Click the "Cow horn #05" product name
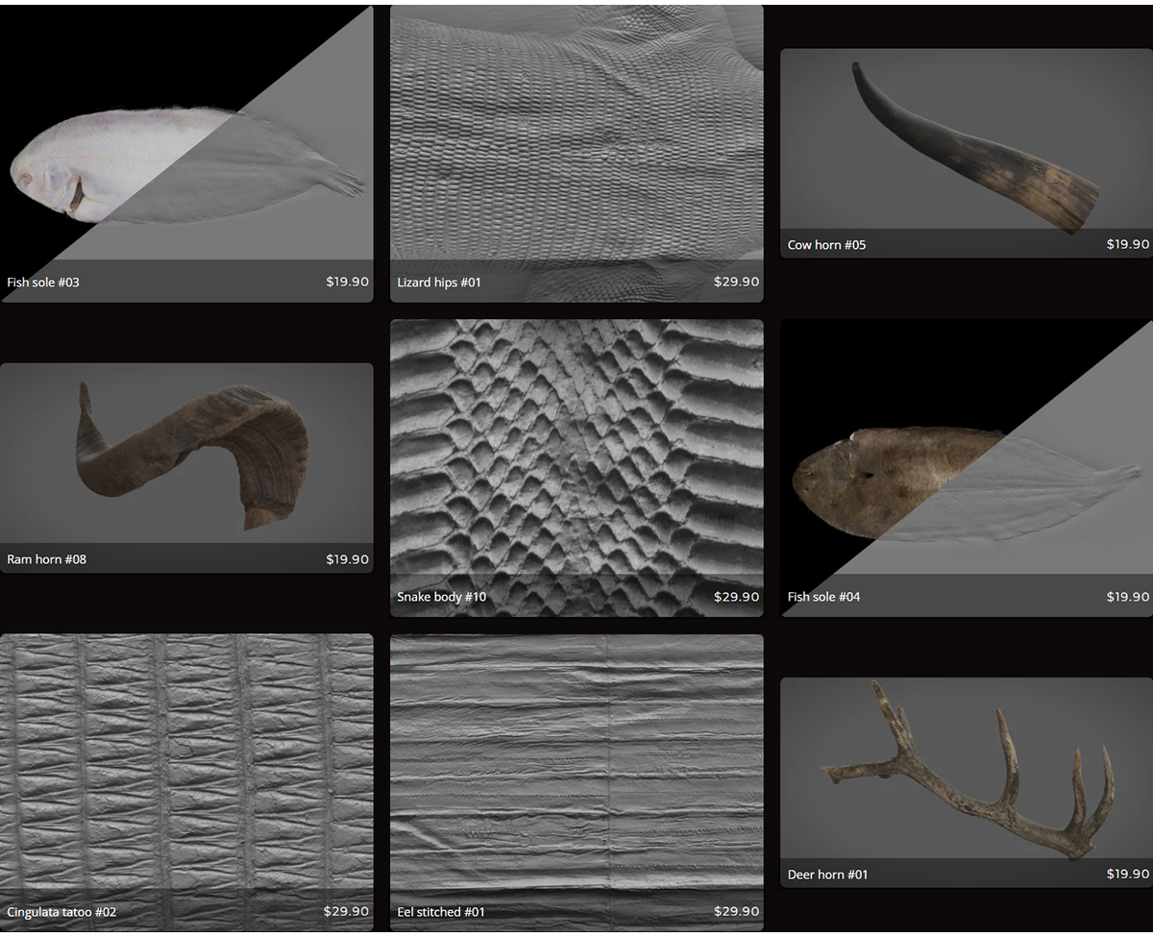The image size is (1153, 937). [826, 245]
